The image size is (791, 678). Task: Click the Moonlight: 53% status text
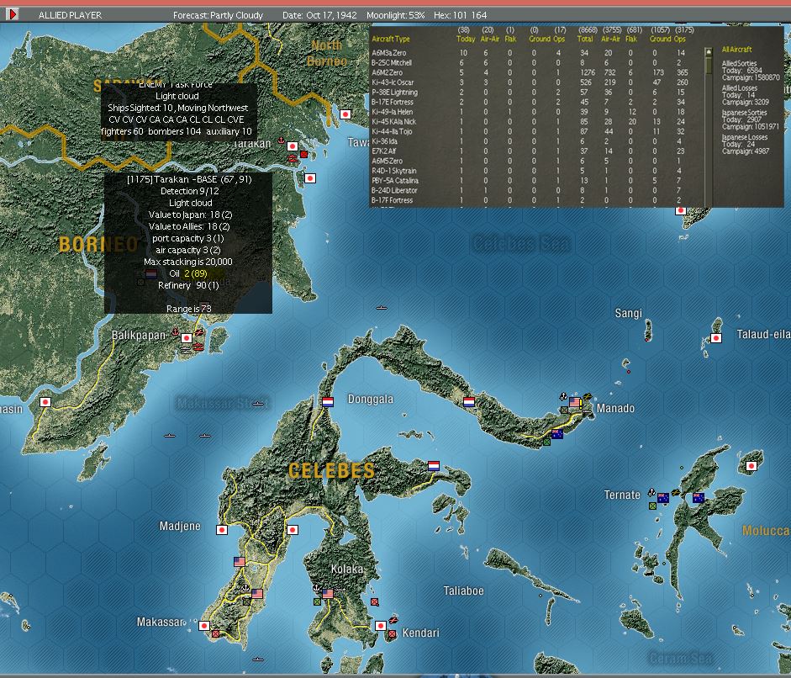(395, 15)
